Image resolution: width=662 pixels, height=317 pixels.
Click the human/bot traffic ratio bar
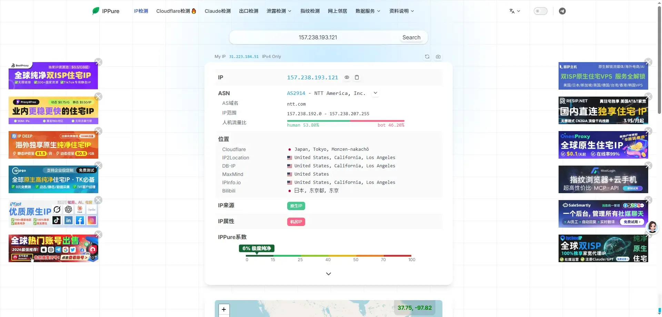[345, 121]
